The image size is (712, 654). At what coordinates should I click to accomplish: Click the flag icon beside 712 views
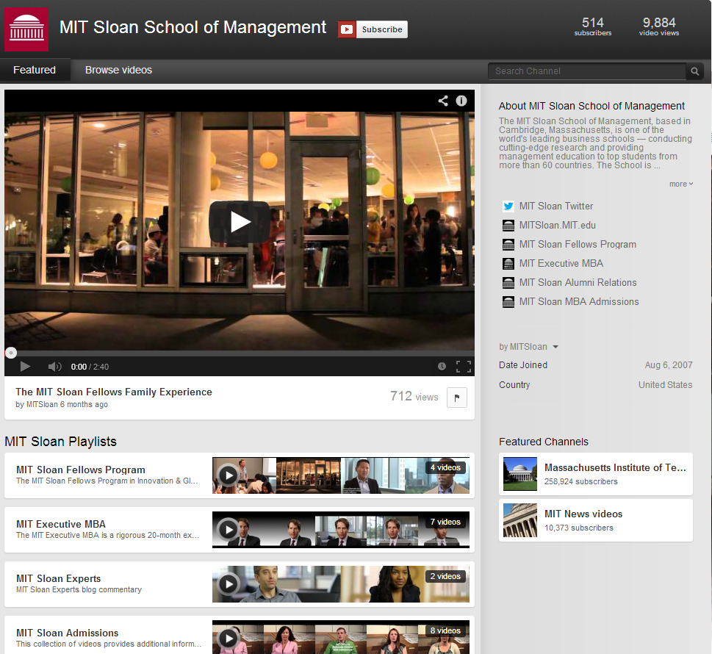click(x=456, y=397)
